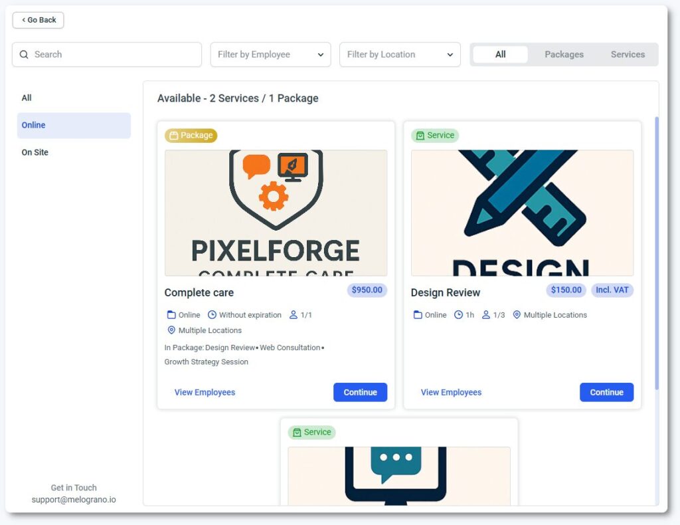Choose the All category in sidebar
The image size is (680, 525).
click(x=27, y=98)
